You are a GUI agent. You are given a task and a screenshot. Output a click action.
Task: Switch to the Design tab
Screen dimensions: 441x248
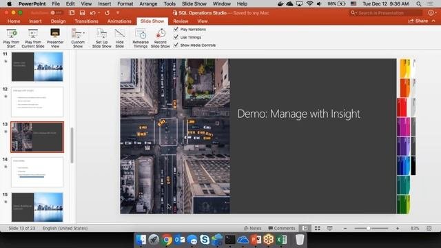point(58,21)
